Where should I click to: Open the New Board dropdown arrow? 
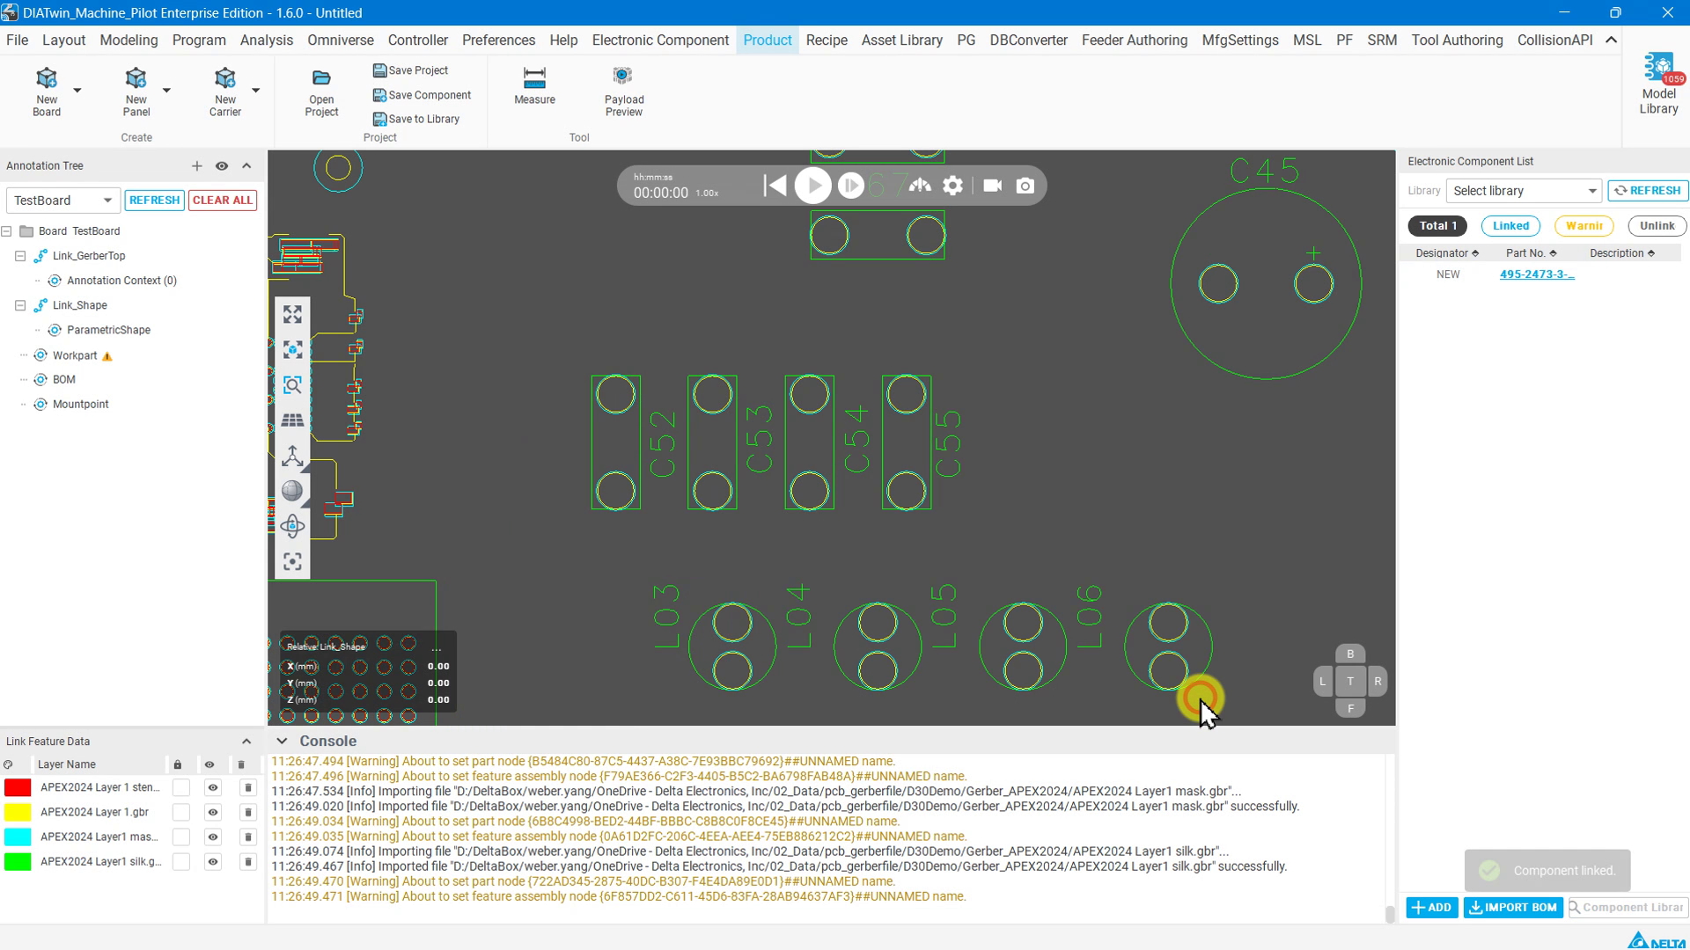coord(77,90)
